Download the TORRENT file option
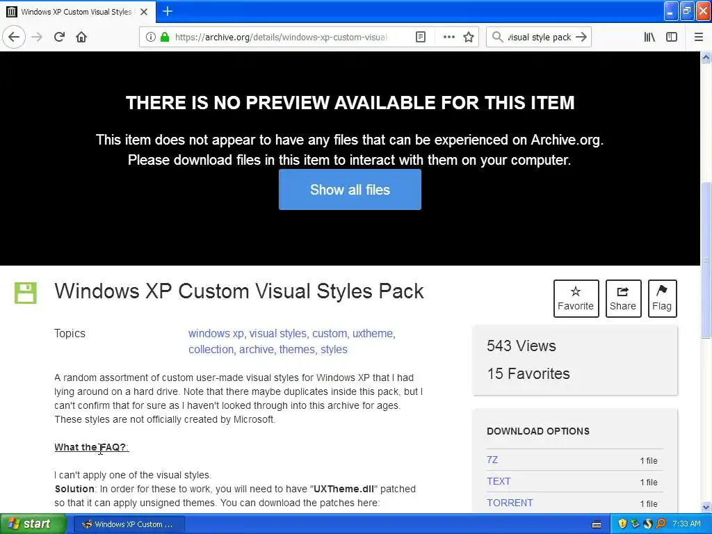Screen dimensions: 712x534 click(510, 503)
